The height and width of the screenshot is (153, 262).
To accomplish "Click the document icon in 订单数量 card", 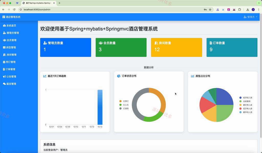I will coord(211,43).
